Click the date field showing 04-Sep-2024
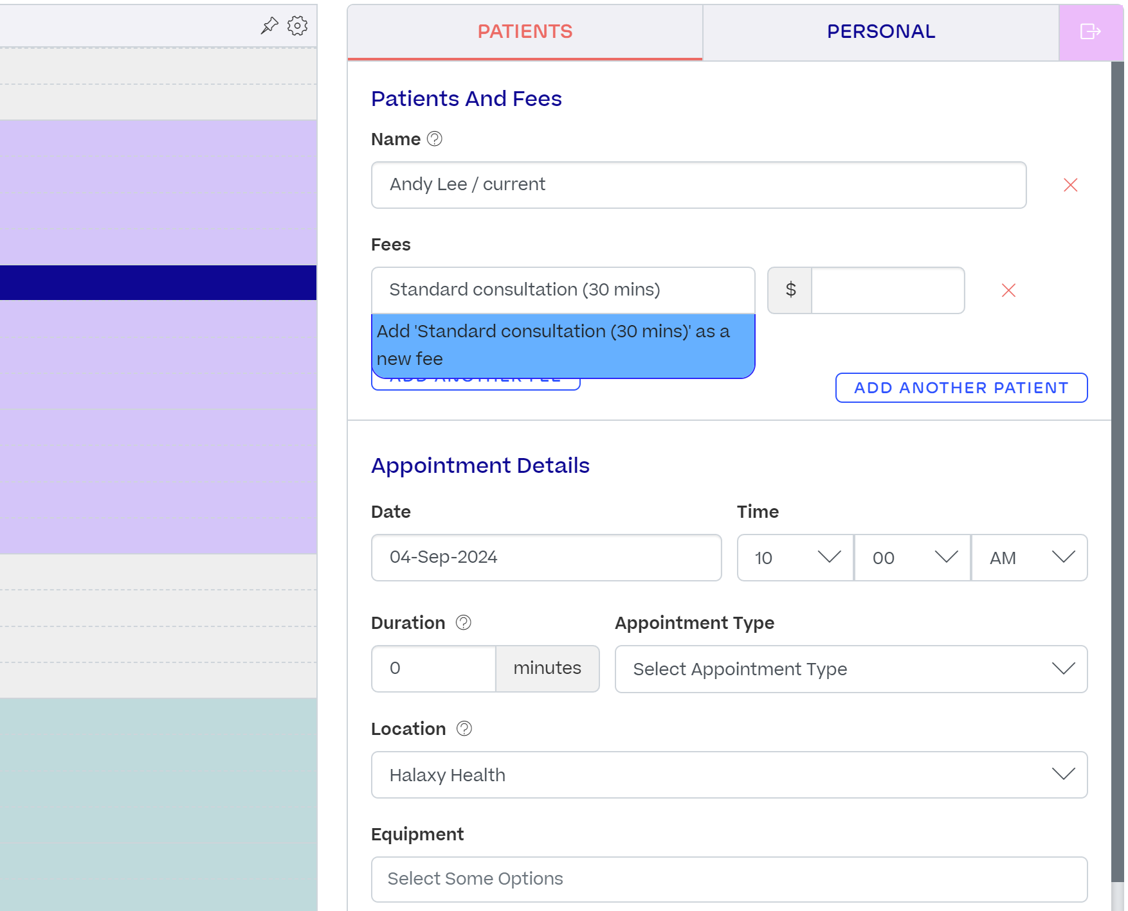This screenshot has width=1128, height=911. click(547, 558)
